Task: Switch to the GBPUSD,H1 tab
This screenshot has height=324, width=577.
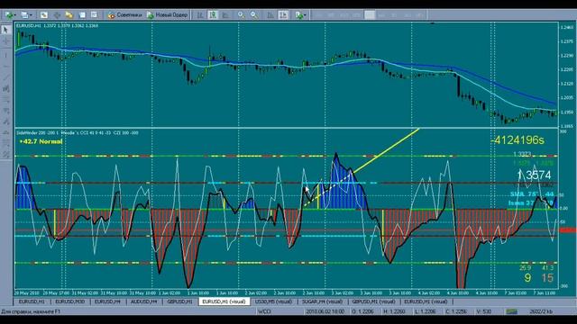Action: (179, 301)
